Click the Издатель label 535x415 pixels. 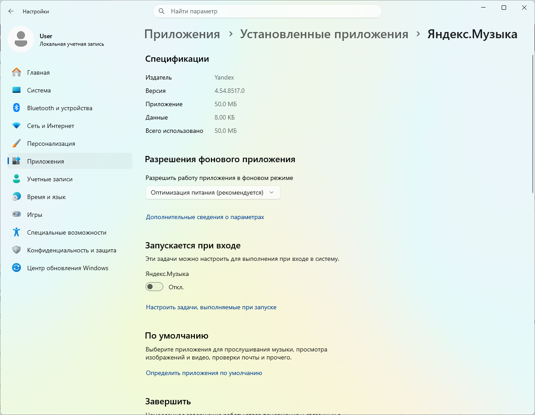point(158,77)
